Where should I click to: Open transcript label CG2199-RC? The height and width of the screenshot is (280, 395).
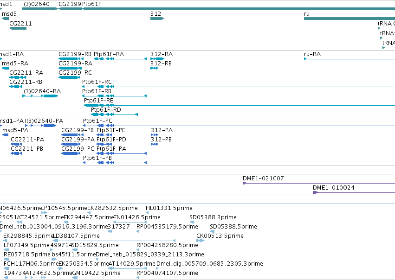pos(75,73)
